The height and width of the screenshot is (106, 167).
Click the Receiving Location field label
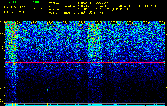click(62, 6)
